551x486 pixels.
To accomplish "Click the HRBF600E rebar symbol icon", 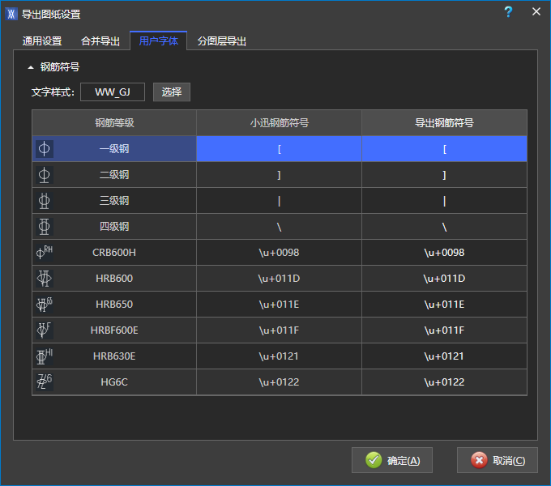I will pos(45,330).
